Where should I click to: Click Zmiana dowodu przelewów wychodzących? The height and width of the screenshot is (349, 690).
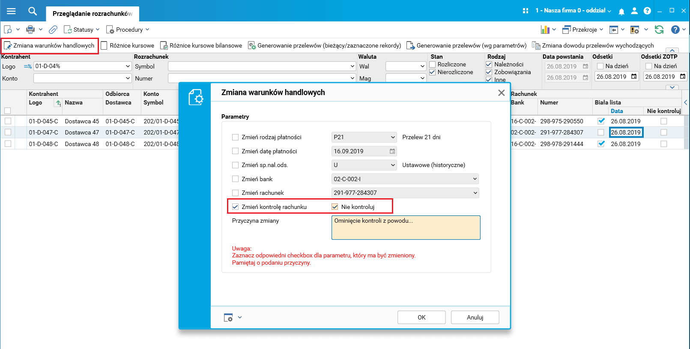click(x=593, y=45)
